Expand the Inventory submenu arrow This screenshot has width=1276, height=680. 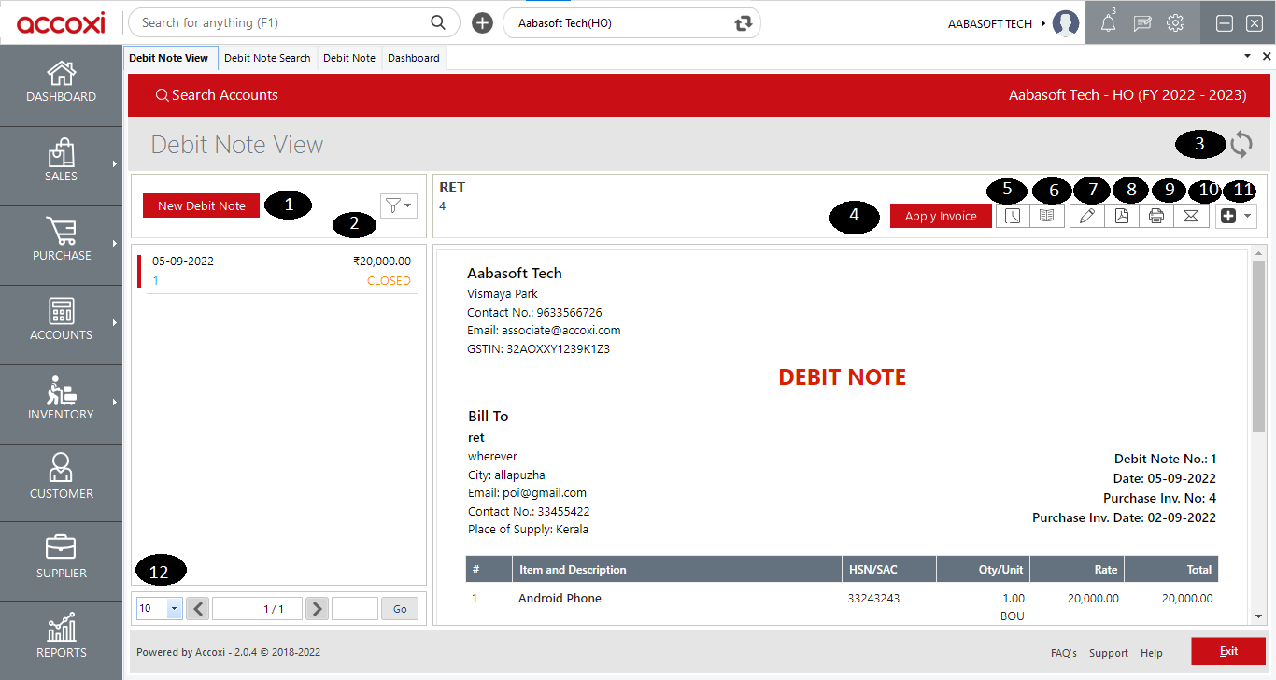click(x=115, y=401)
